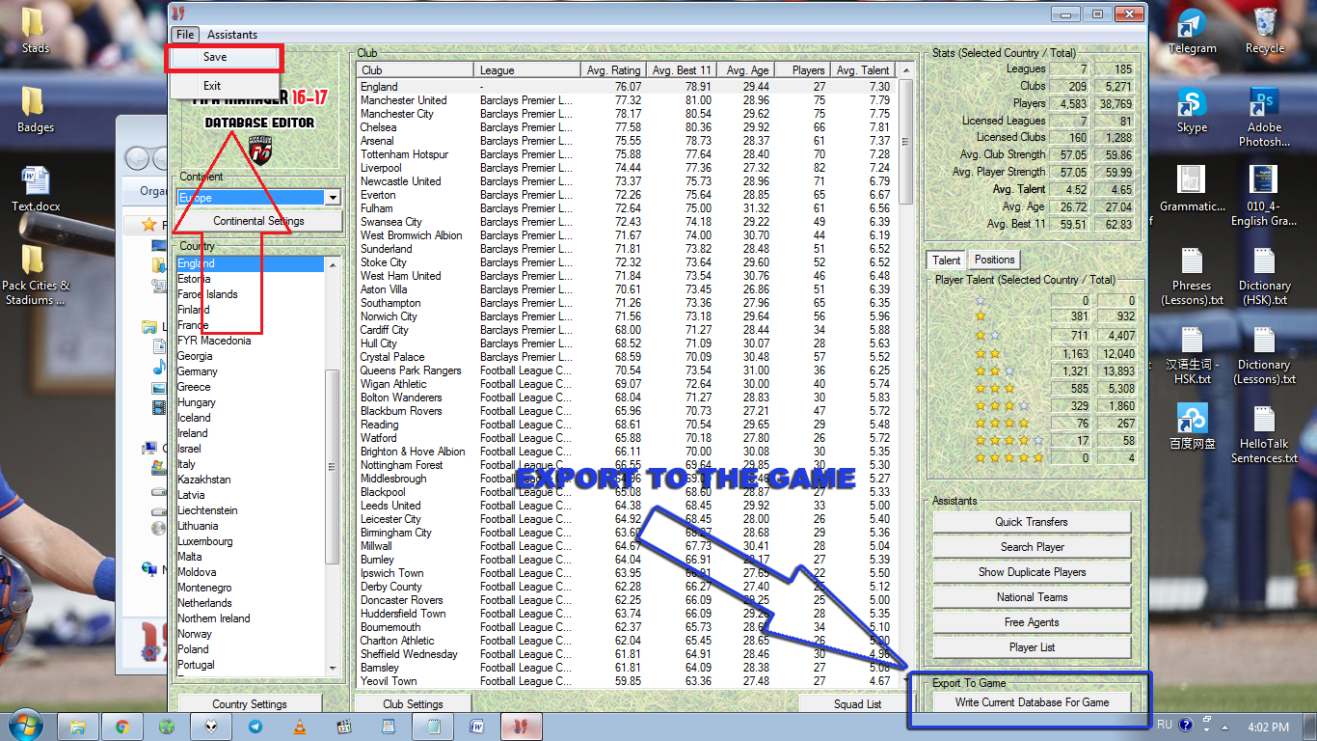
Task: Open Telegram from the taskbar
Action: click(255, 727)
